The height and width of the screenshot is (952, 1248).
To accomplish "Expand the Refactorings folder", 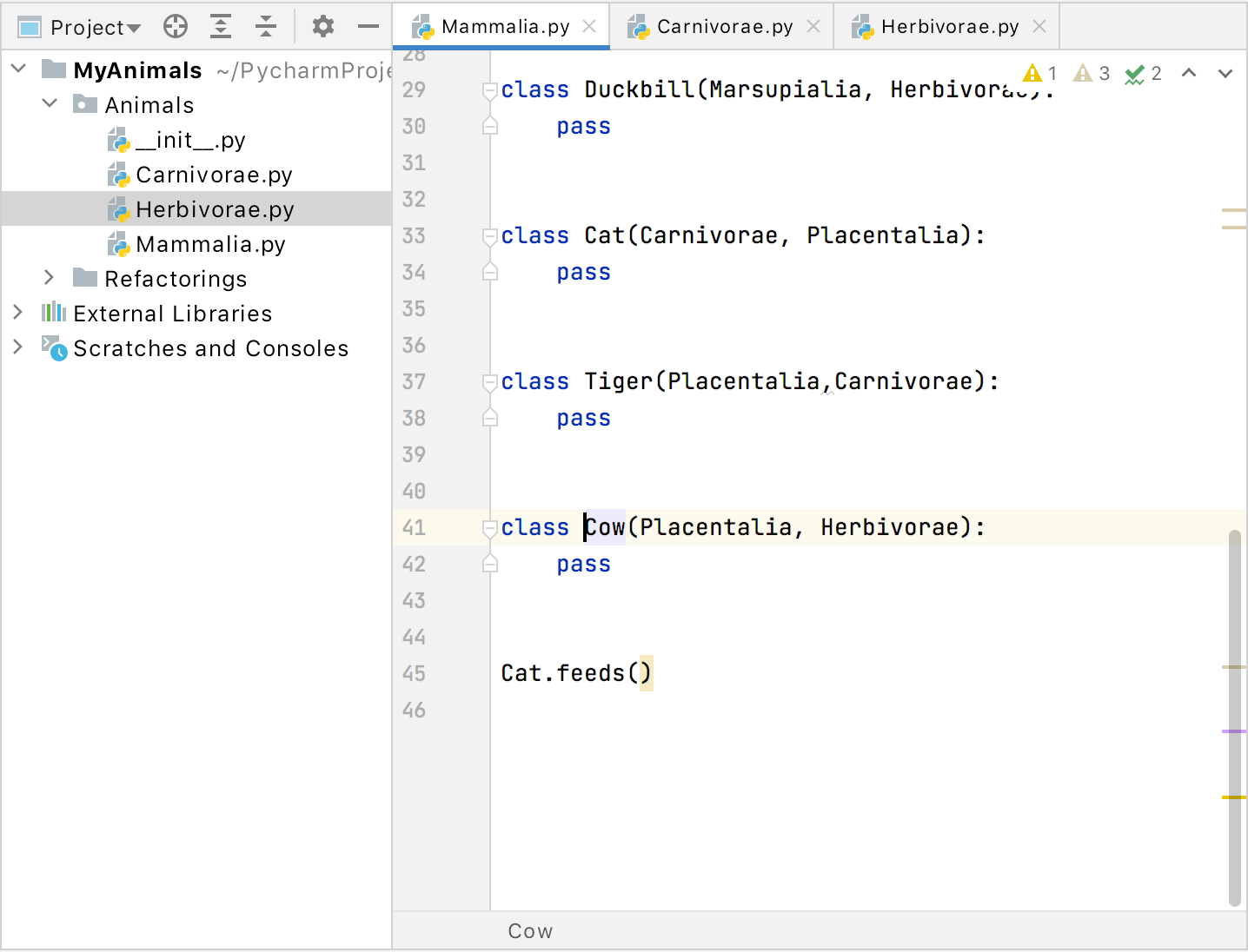I will click(50, 278).
